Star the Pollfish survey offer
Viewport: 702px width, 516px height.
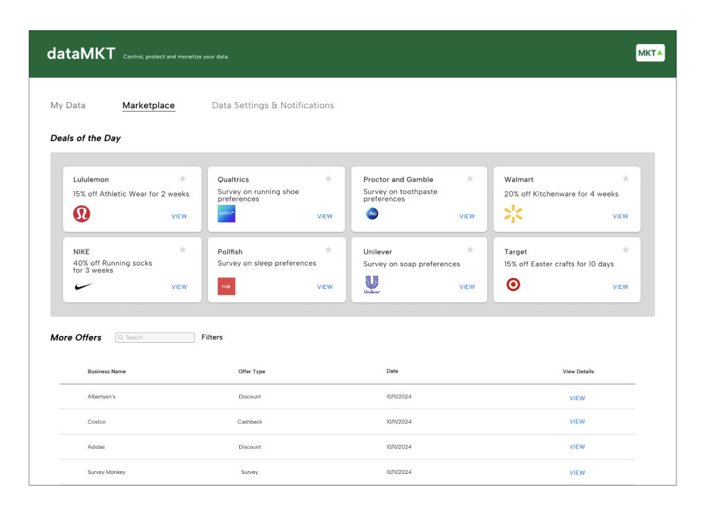(x=328, y=250)
